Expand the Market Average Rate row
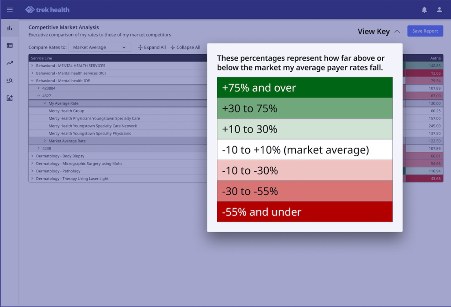Viewport: 451px width, 307px height. [x=44, y=141]
